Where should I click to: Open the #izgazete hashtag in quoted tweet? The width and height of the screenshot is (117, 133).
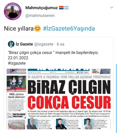[17, 63]
